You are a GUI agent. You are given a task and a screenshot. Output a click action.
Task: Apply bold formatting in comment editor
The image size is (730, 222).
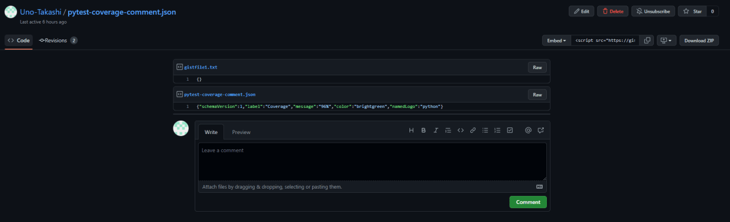tap(423, 130)
